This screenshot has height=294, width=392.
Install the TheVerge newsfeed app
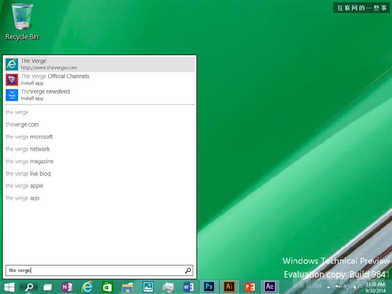[32, 98]
